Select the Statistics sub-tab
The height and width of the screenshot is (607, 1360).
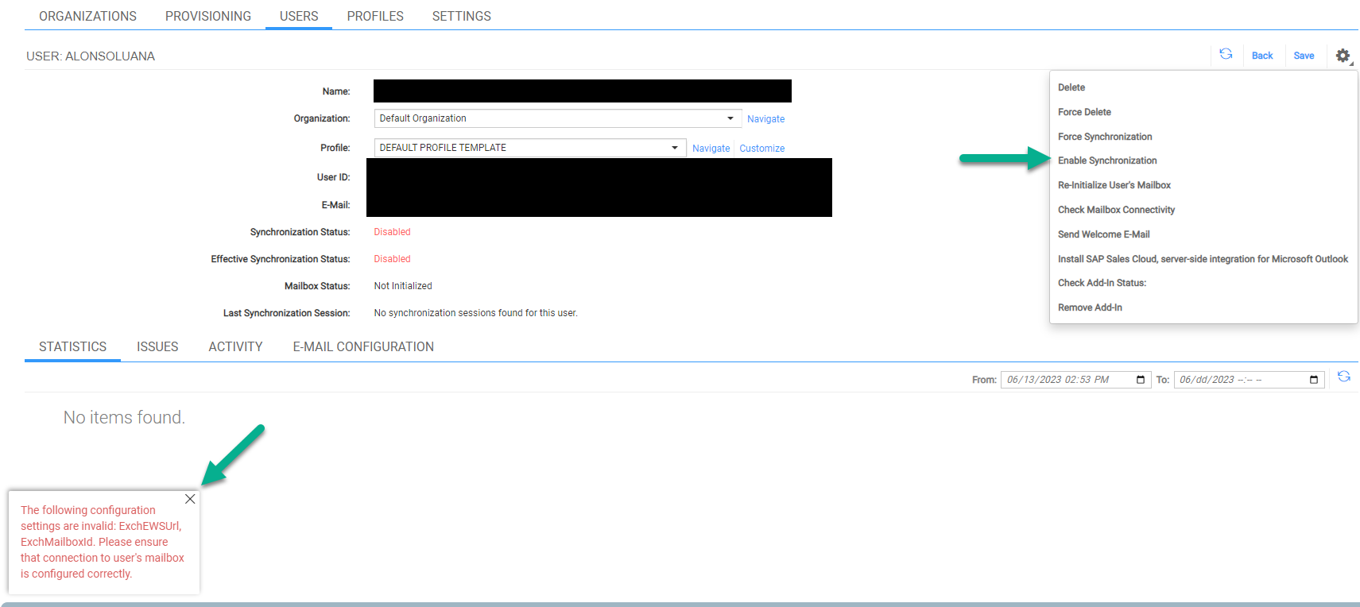point(72,347)
